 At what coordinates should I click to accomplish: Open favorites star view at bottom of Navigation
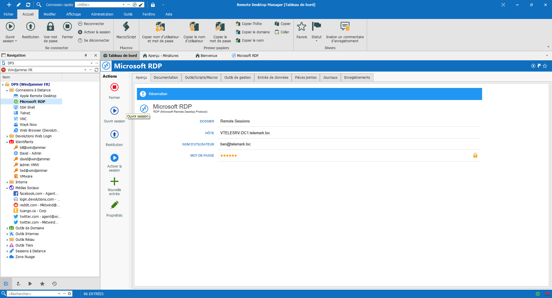point(42,284)
